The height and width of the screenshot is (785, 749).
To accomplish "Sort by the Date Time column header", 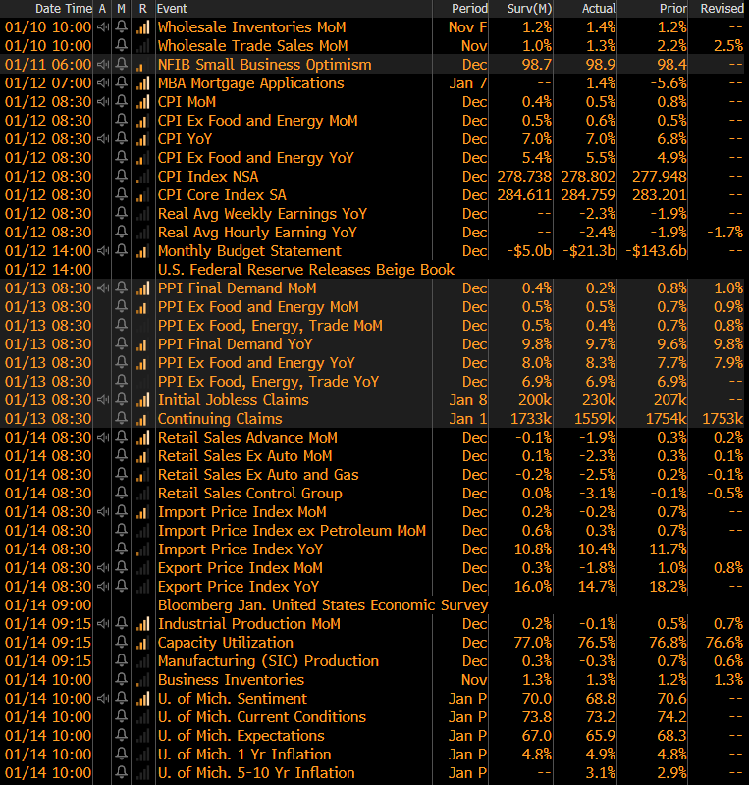I will tap(49, 9).
